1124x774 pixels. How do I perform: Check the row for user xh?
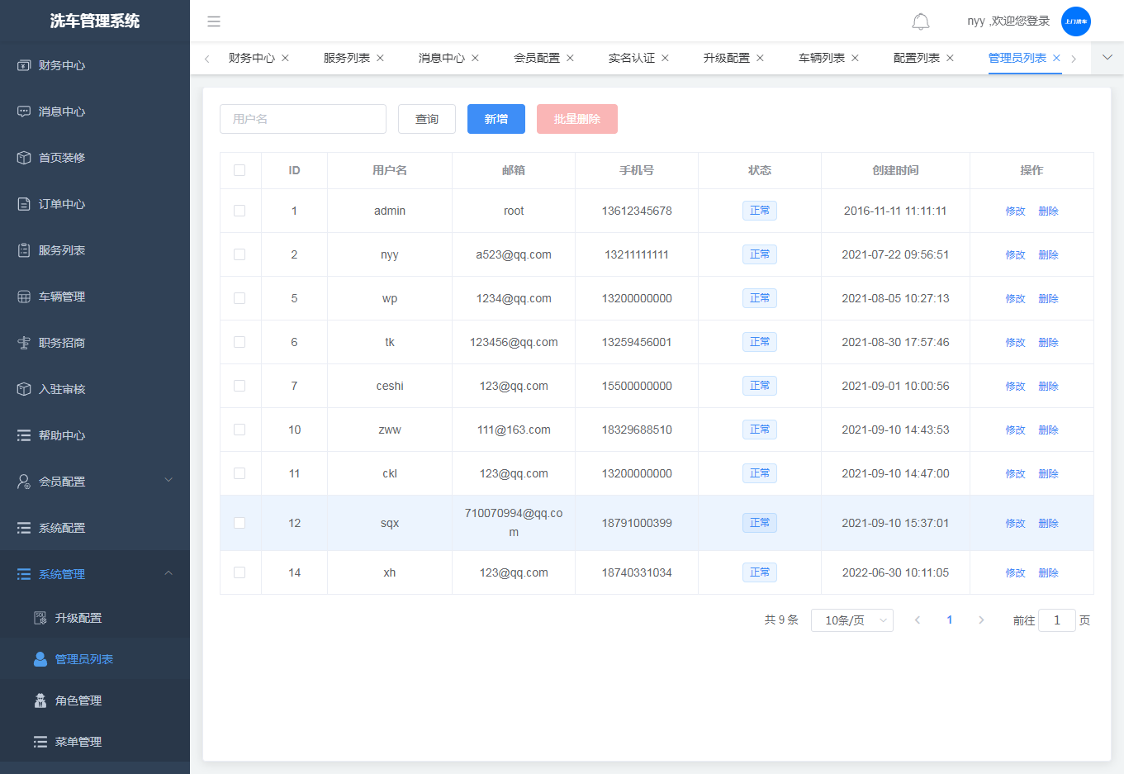tap(240, 572)
